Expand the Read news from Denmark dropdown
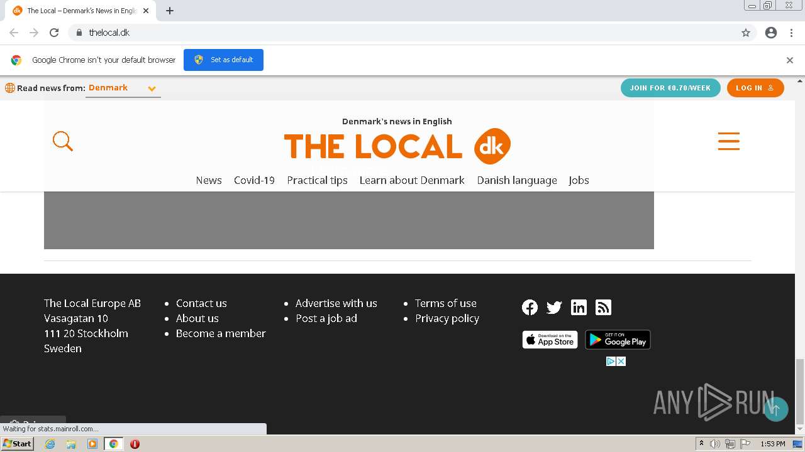This screenshot has width=805, height=452. 123,88
